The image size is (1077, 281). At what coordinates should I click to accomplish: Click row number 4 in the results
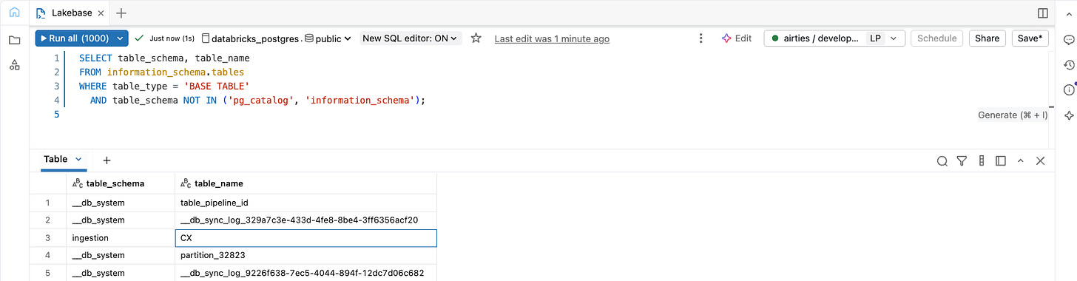tap(48, 256)
